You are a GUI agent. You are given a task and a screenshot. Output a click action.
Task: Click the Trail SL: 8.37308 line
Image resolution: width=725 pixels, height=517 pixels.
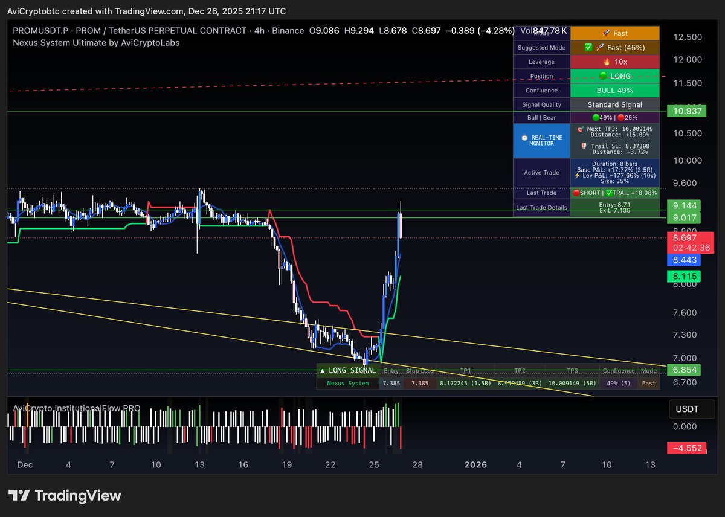point(614,146)
